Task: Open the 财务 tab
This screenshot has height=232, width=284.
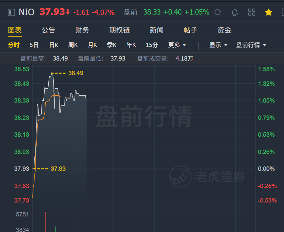Action: [x=82, y=30]
